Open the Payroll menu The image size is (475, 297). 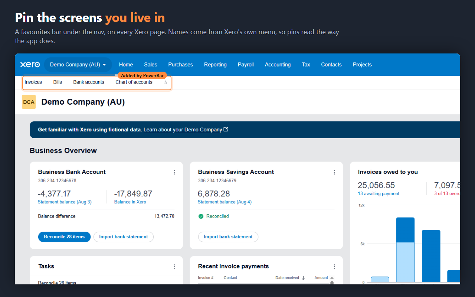pyautogui.click(x=246, y=65)
